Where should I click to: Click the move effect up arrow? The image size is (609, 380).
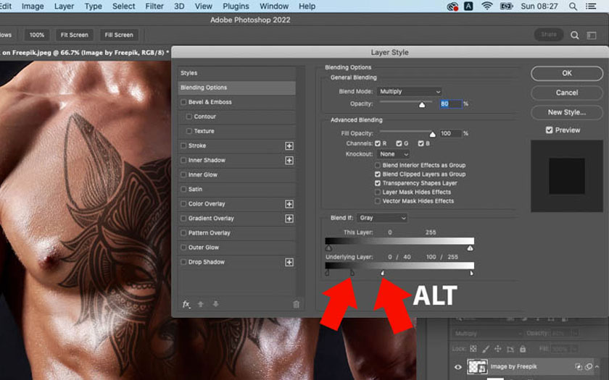click(201, 305)
